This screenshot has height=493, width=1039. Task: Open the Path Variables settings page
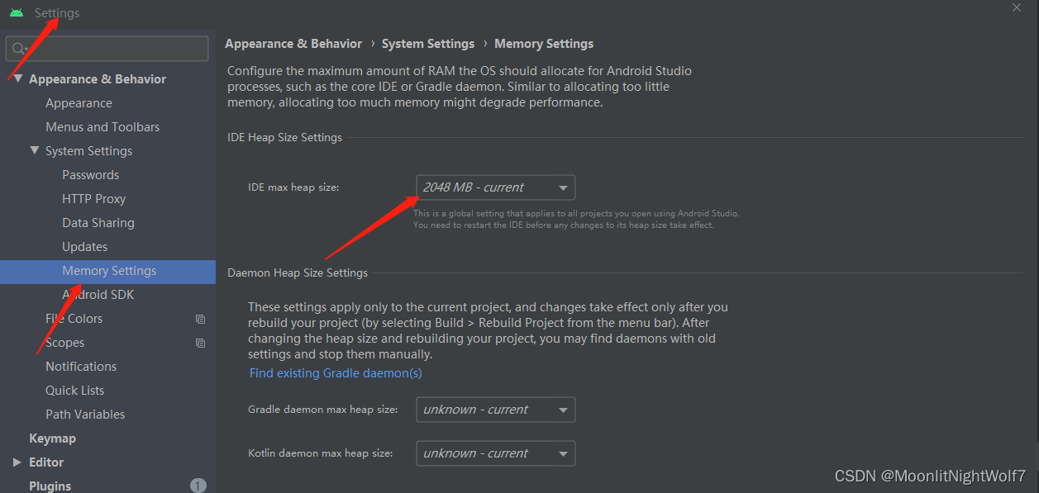(85, 415)
